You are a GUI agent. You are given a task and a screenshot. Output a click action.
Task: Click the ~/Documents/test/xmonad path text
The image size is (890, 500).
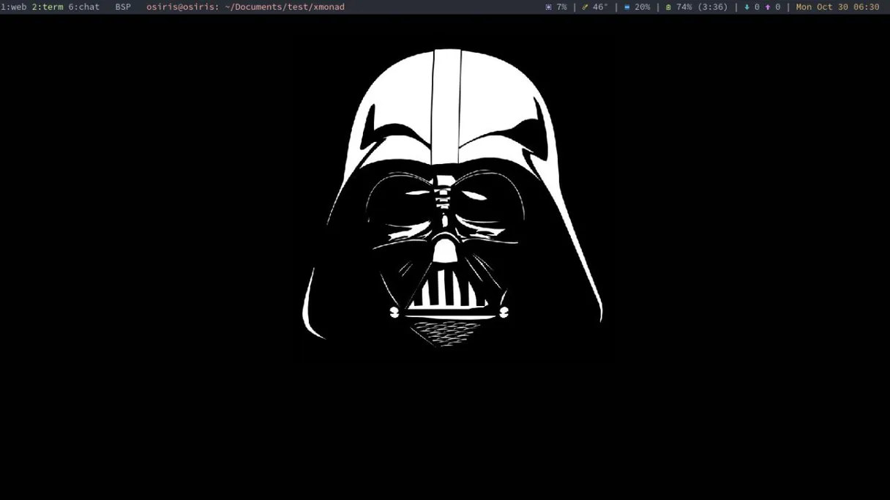point(285,7)
